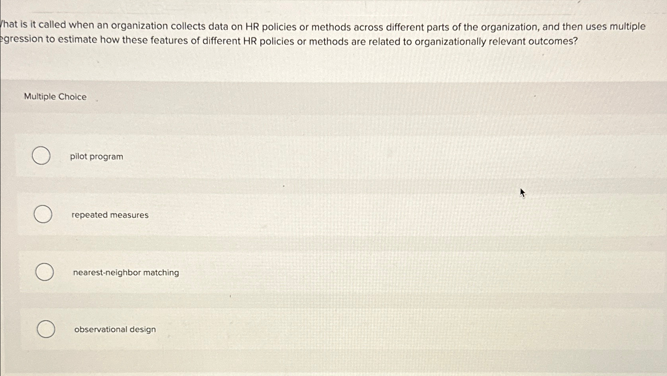Click the nearest-neighbor matching answer text

125,272
